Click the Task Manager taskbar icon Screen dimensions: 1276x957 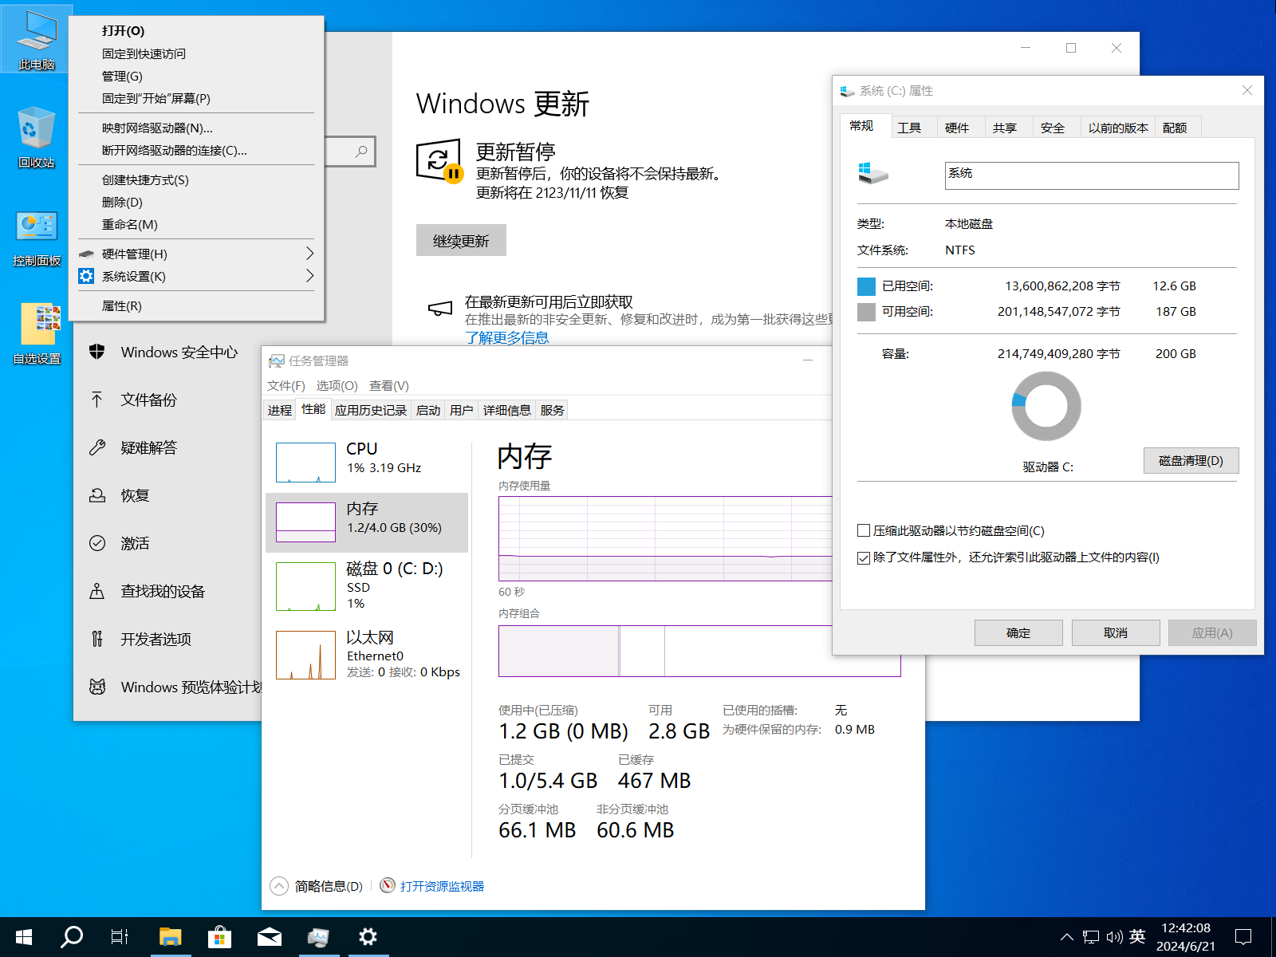pyautogui.click(x=318, y=937)
